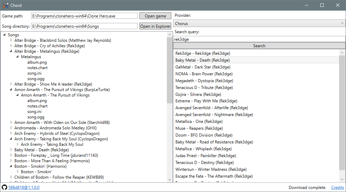Expand the Boston - Smokin' child subfolder

click(18, 171)
